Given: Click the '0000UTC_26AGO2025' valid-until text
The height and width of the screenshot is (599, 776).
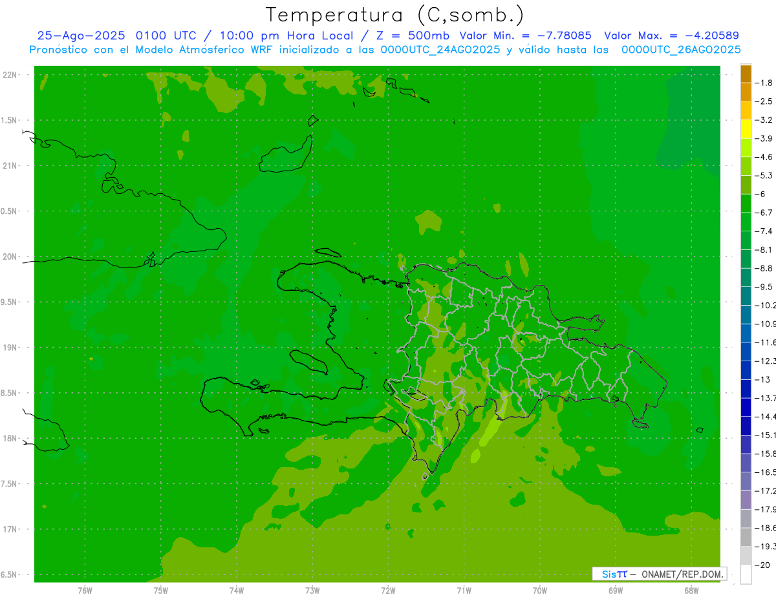Looking at the screenshot, I should point(681,50).
